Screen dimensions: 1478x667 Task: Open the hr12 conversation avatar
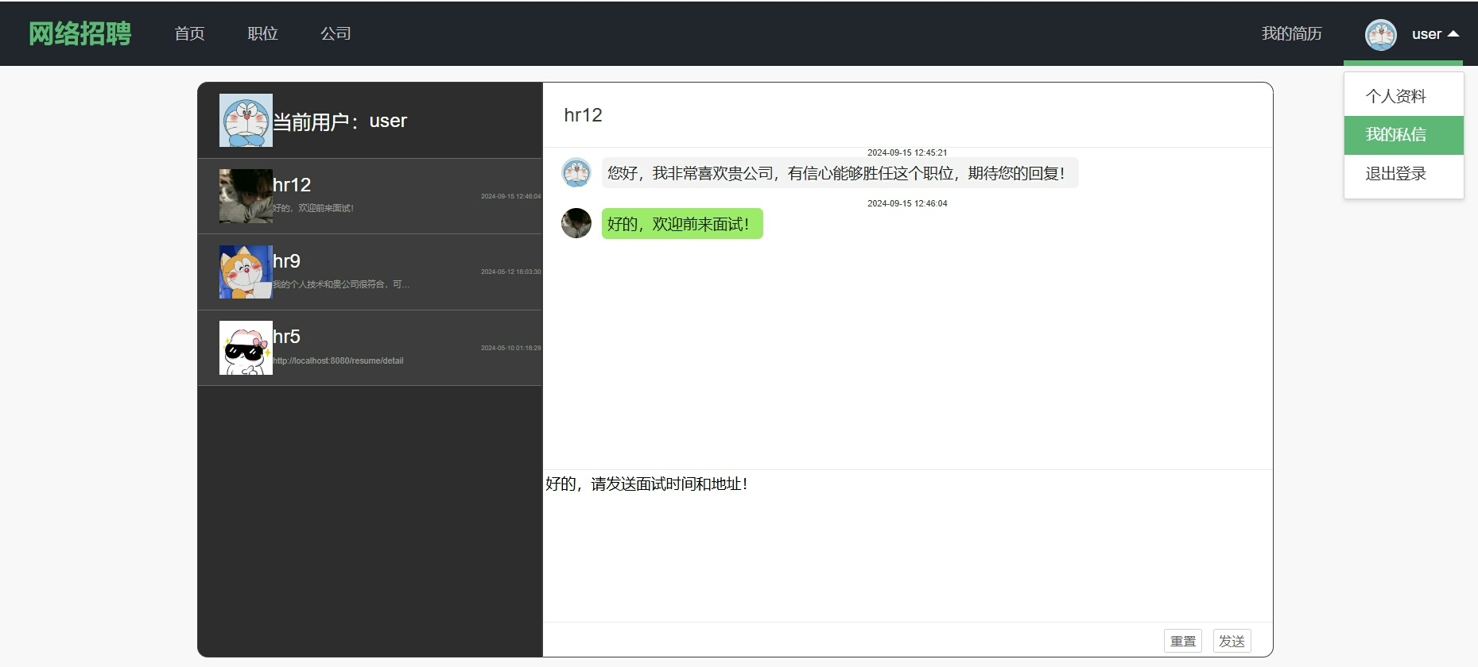(x=246, y=196)
